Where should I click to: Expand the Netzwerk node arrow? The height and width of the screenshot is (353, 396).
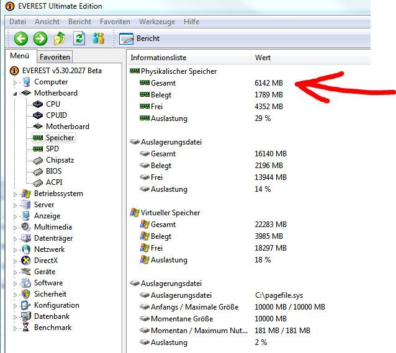point(15,250)
